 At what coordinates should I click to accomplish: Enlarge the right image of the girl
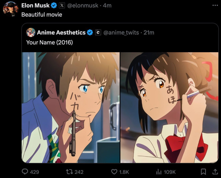(169, 107)
